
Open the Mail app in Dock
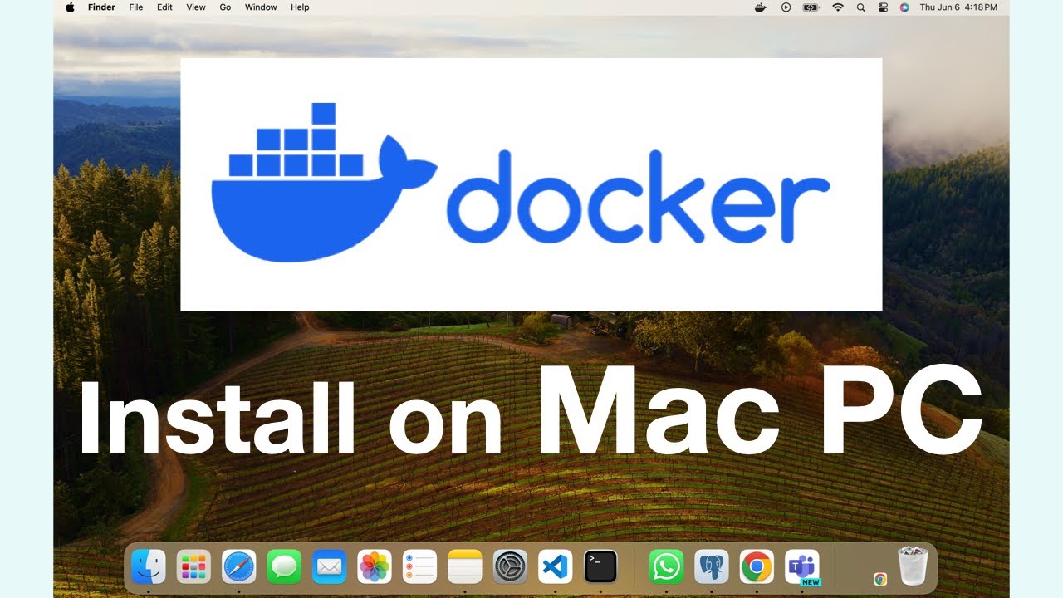pos(329,567)
